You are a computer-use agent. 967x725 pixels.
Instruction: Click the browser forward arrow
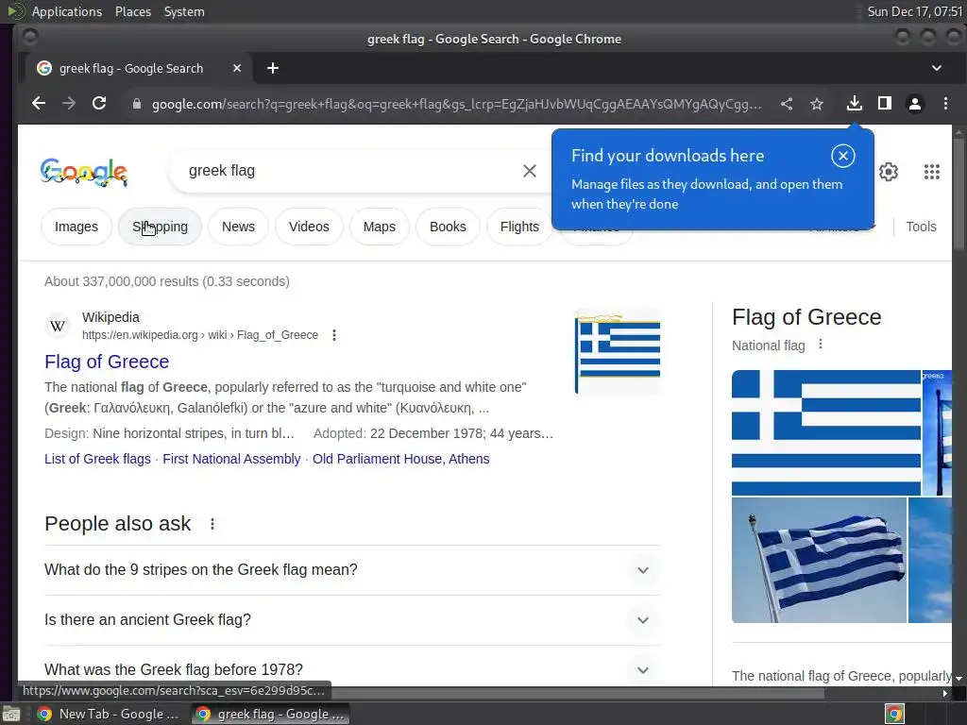[x=68, y=104]
